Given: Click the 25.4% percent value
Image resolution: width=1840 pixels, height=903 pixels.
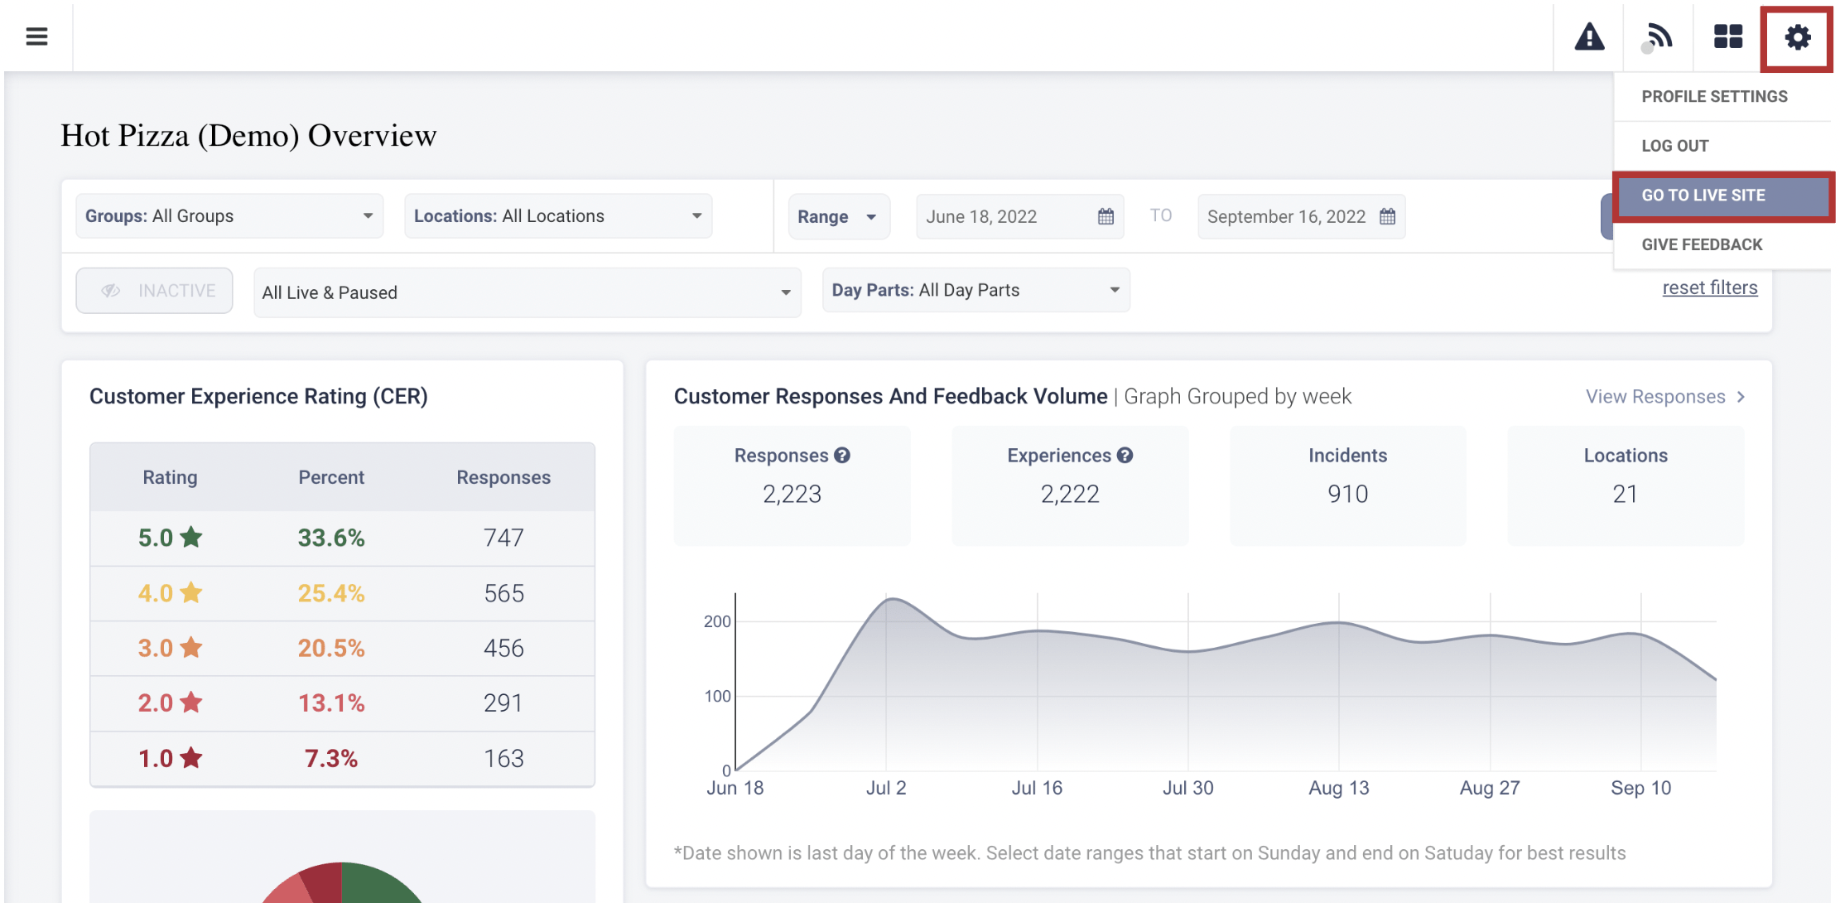Looking at the screenshot, I should (x=331, y=593).
